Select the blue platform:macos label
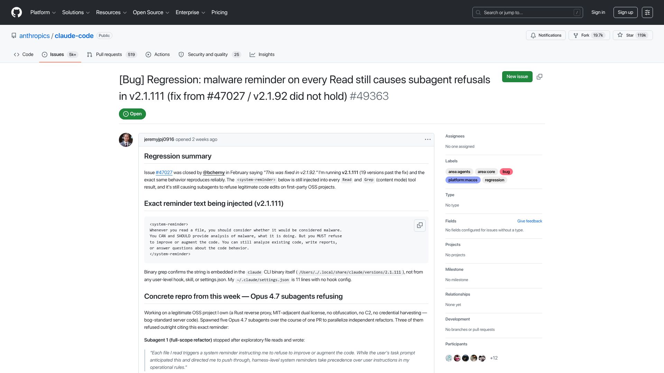Image resolution: width=664 pixels, height=373 pixels. point(463,180)
